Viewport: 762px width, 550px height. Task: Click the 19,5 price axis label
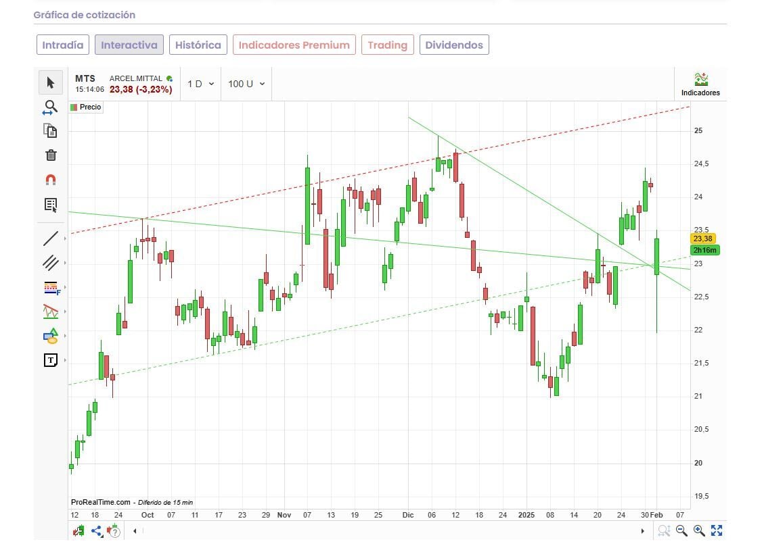tap(701, 496)
